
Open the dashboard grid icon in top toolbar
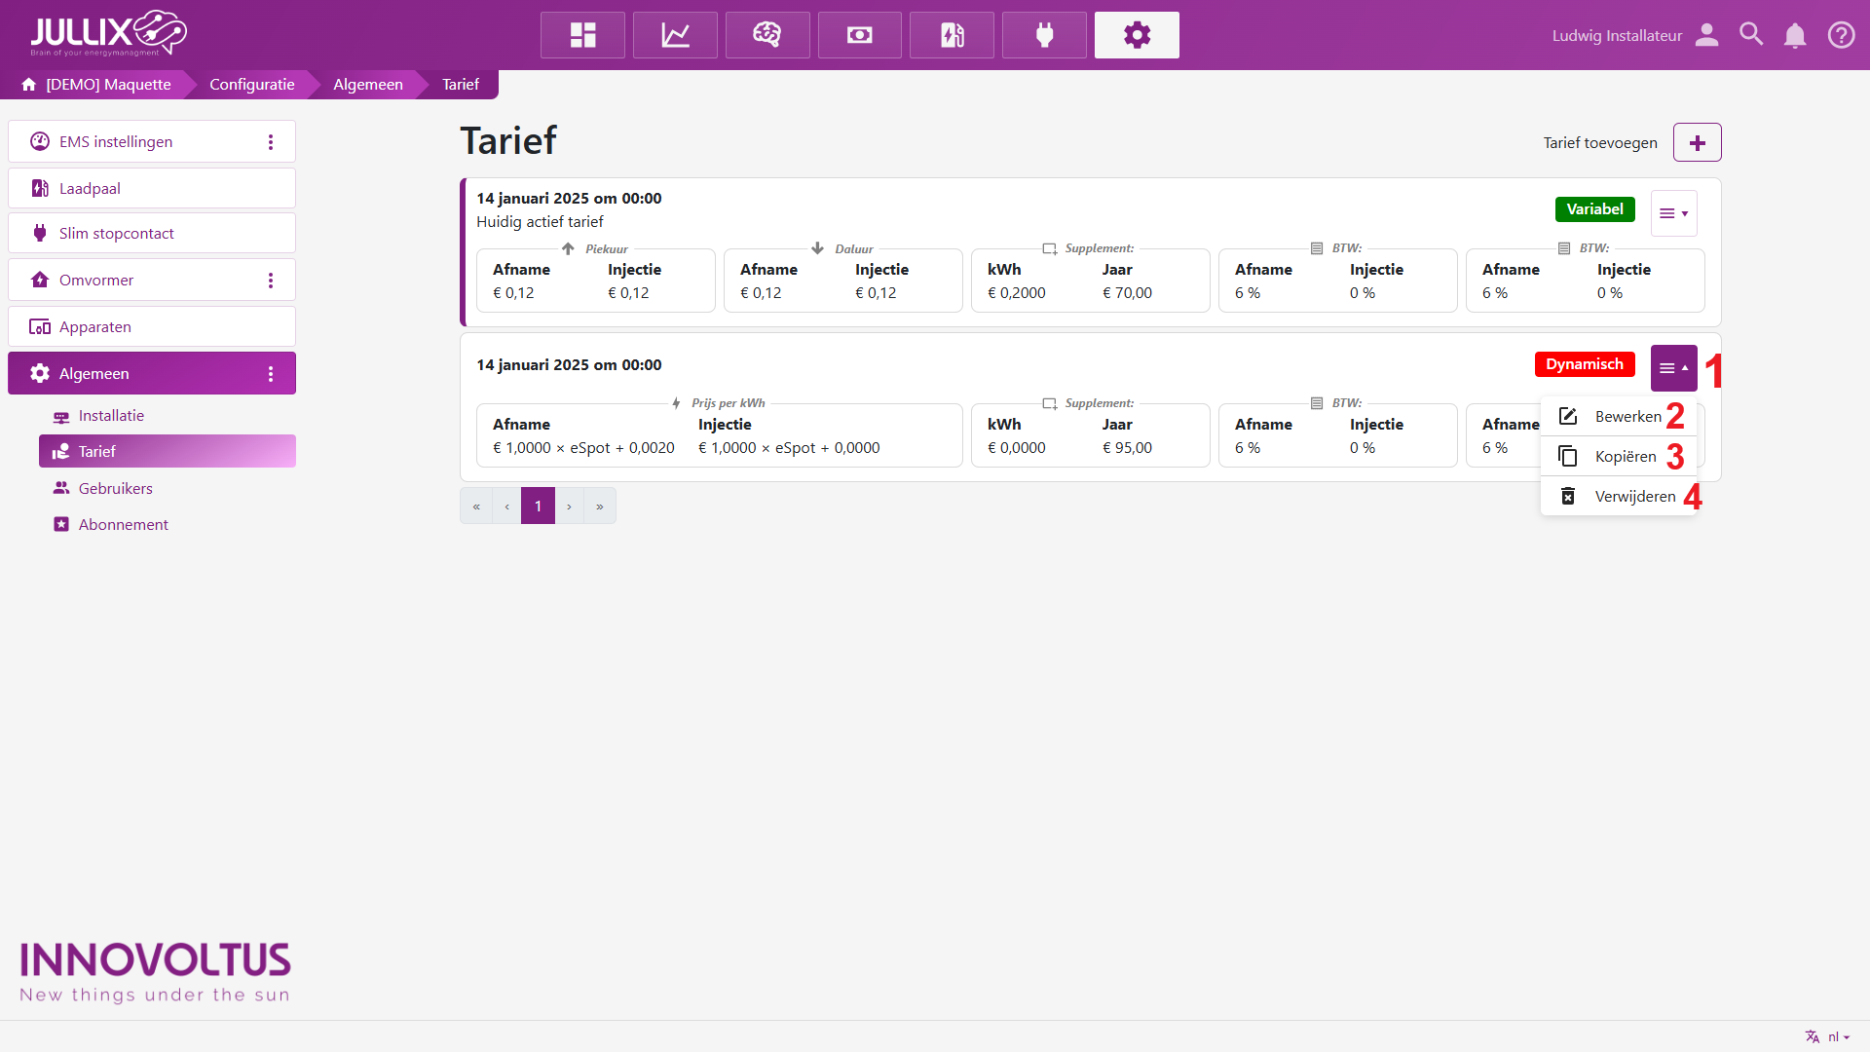(582, 35)
